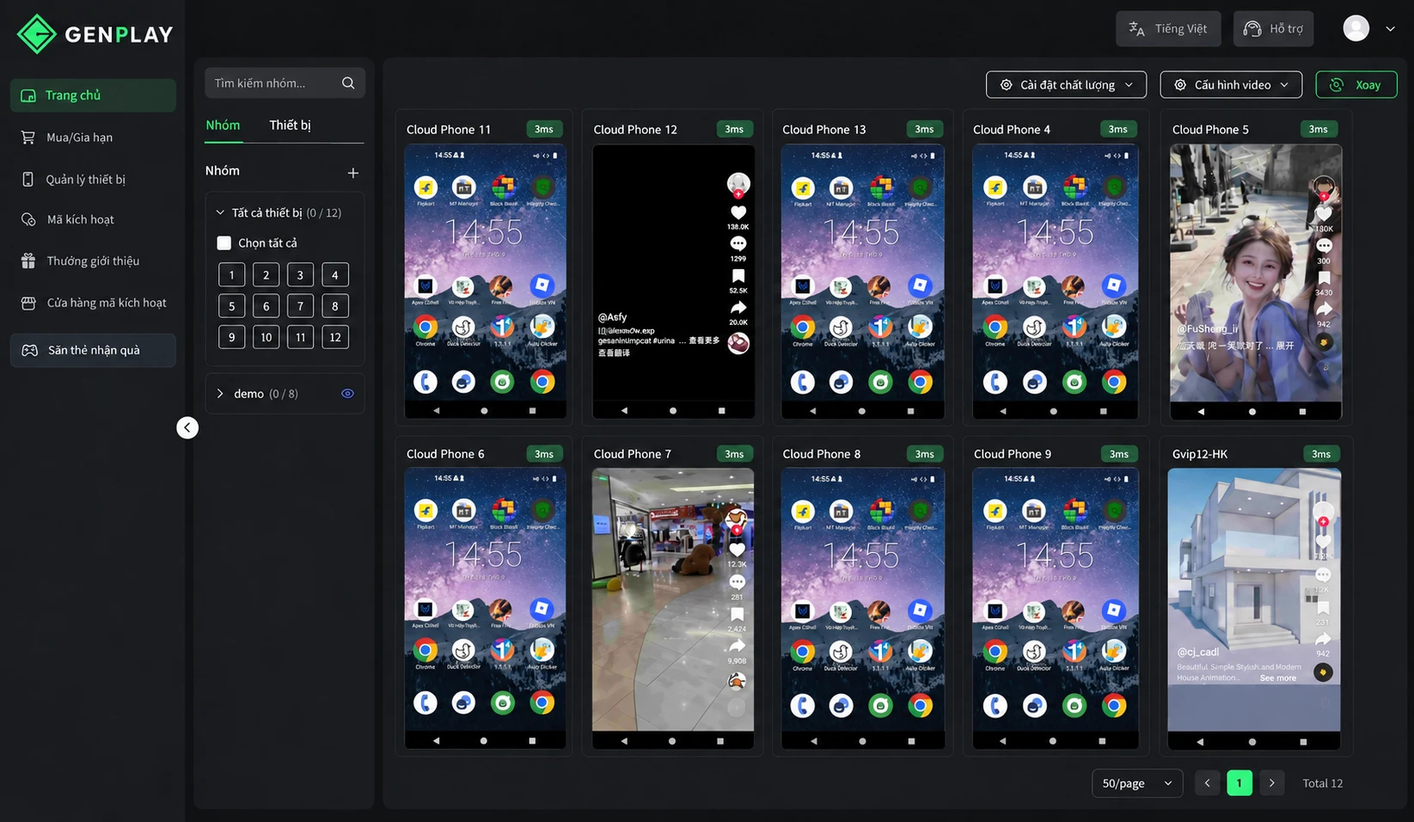Click the GenPlay logo icon
This screenshot has width=1414, height=822.
[36, 34]
